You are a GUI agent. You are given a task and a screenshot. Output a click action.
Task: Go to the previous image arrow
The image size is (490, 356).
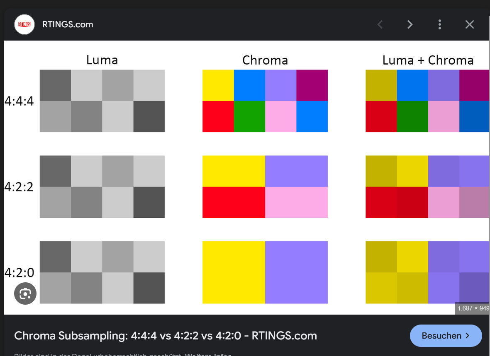[x=380, y=24]
